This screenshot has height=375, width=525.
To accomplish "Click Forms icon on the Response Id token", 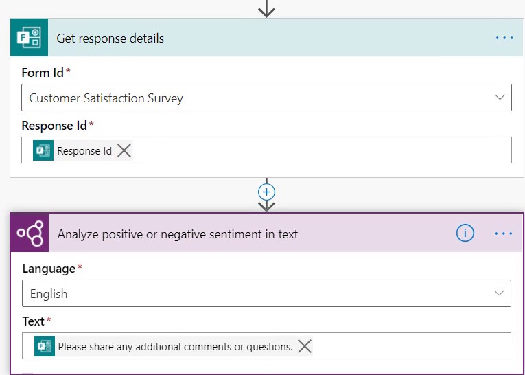I will 43,150.
